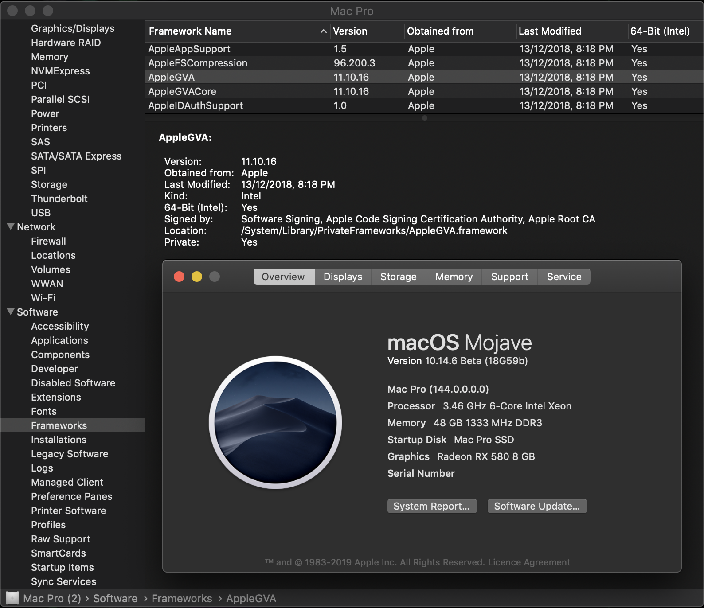Screen dimensions: 704x608
Task: Select Storage in the hardware sidebar list
Action: tap(49, 184)
